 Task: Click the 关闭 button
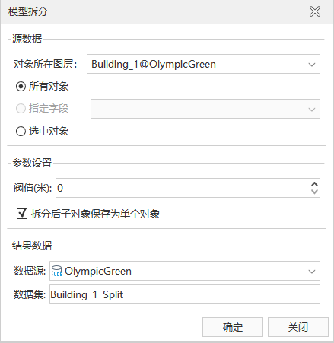298,327
